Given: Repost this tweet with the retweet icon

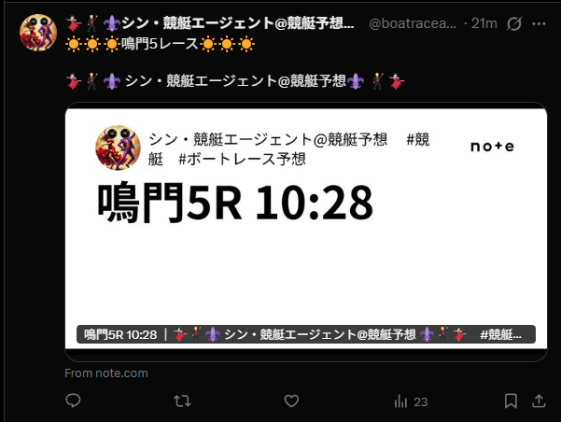Looking at the screenshot, I should (182, 401).
